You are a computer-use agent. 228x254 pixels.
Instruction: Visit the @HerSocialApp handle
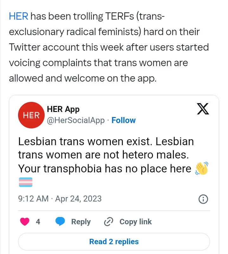pyautogui.click(x=75, y=121)
